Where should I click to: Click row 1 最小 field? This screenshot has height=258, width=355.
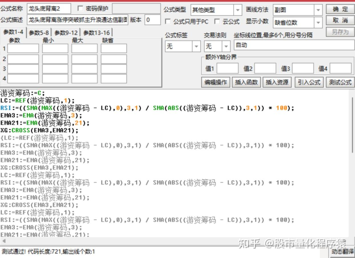tap(55, 49)
